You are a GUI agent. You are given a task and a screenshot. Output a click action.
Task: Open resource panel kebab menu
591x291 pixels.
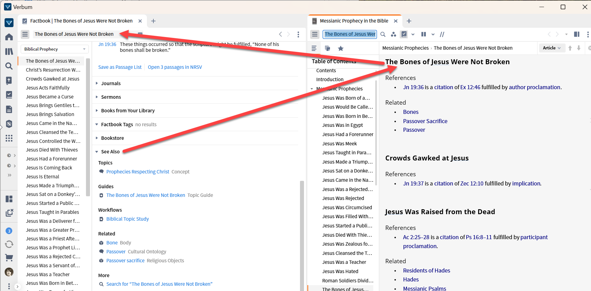pos(588,34)
